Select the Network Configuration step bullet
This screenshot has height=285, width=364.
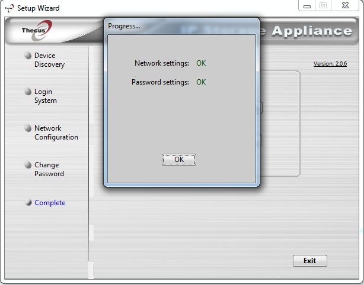tap(27, 128)
